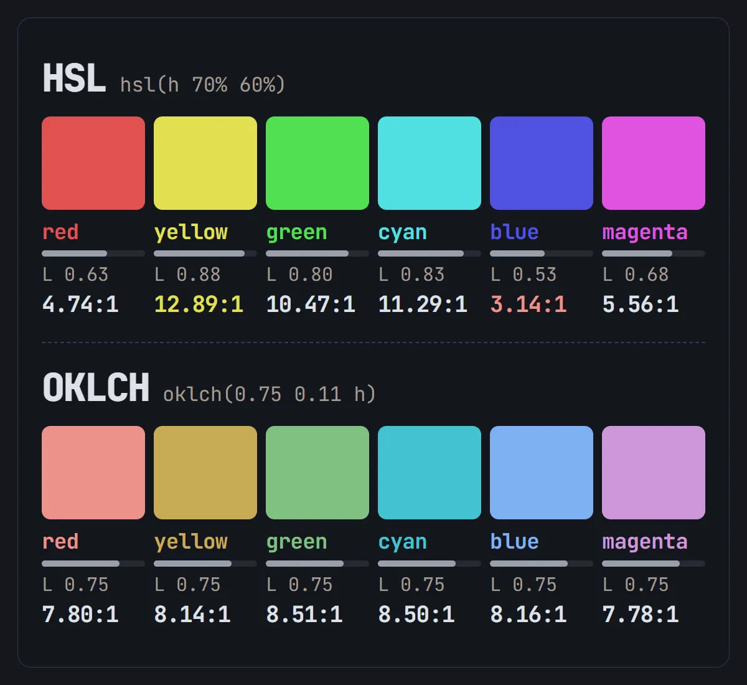Image resolution: width=747 pixels, height=685 pixels.
Task: Click the 8.50:1 contrast ratio
Action: coord(416,615)
